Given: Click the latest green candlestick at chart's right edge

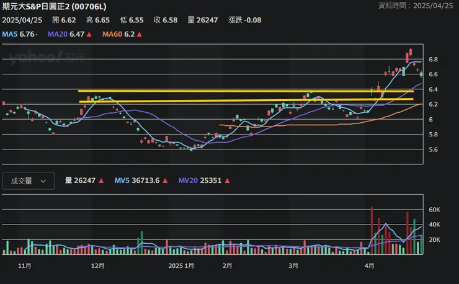Looking at the screenshot, I should pyautogui.click(x=421, y=74).
